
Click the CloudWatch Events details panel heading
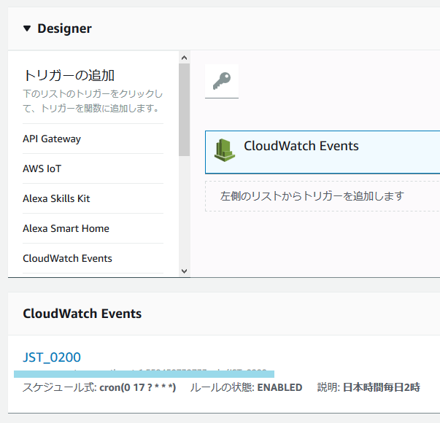(x=82, y=314)
